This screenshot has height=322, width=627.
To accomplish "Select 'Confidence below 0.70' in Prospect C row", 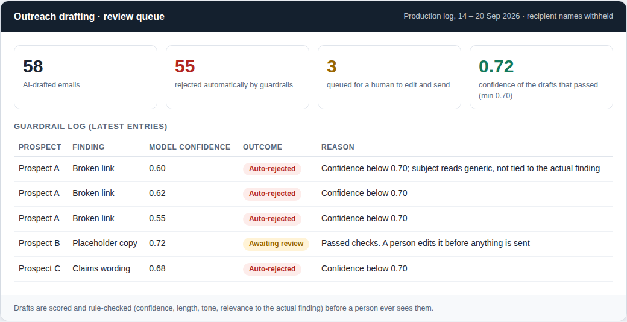I will [364, 268].
